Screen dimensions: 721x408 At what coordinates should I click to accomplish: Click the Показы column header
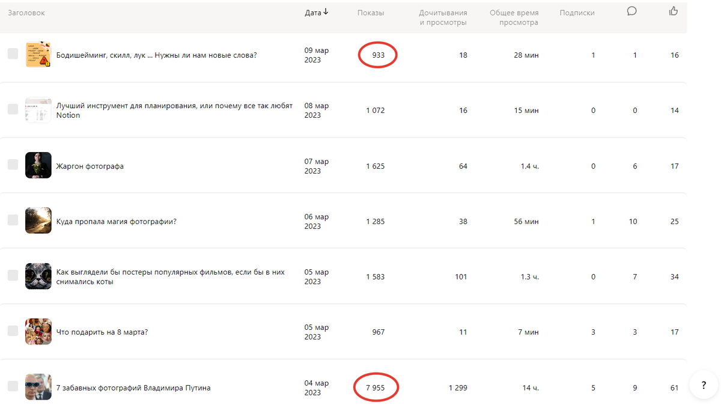tap(371, 13)
